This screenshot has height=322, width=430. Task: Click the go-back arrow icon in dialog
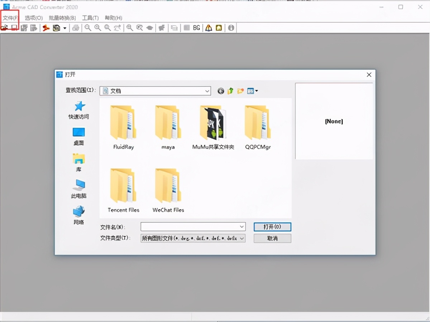221,91
